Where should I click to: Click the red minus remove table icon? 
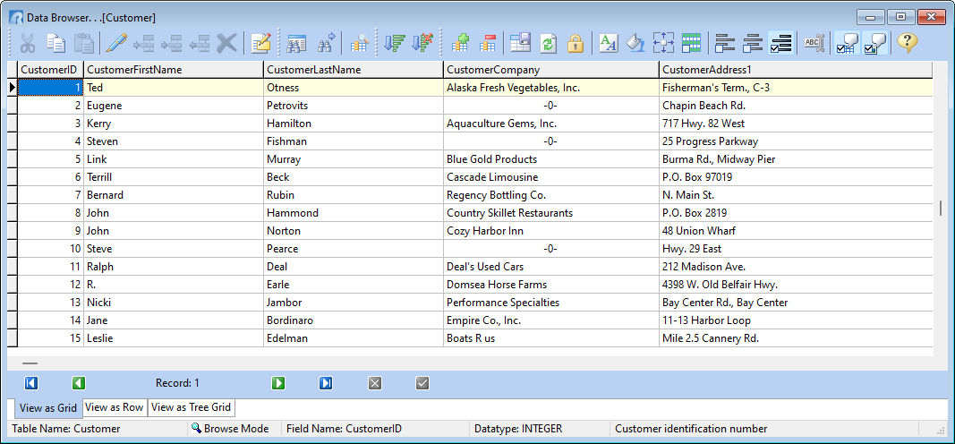point(488,43)
